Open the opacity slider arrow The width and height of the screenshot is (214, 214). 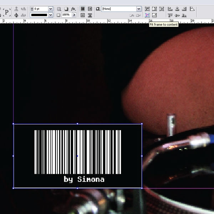[74, 15]
